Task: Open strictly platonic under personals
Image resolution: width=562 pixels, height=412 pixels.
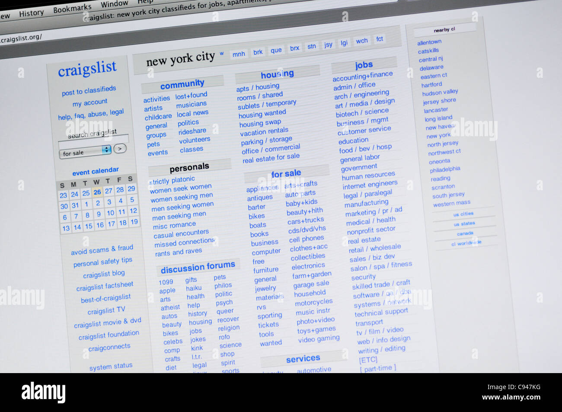Action: (172, 180)
